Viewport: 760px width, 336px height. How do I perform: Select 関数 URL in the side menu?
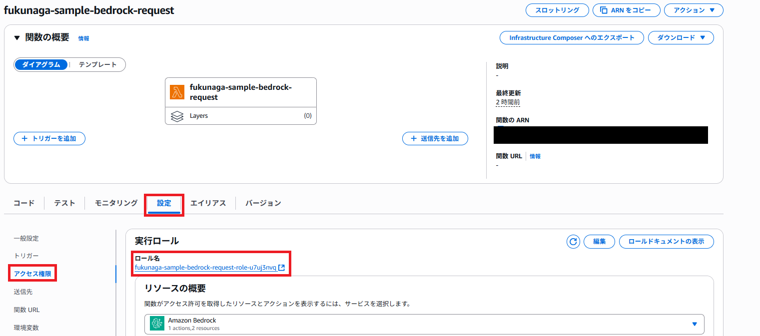click(27, 310)
